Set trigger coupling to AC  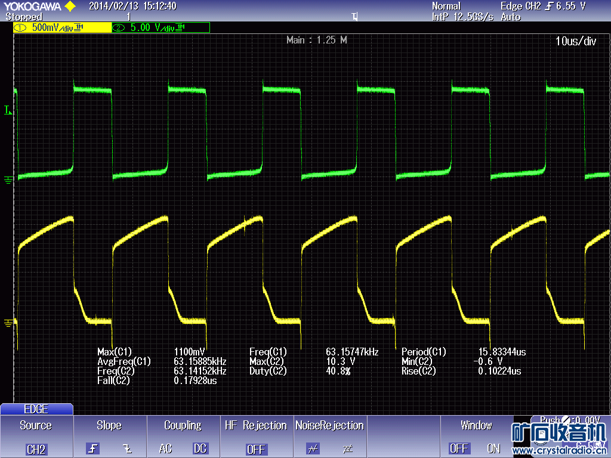pyautogui.click(x=166, y=448)
